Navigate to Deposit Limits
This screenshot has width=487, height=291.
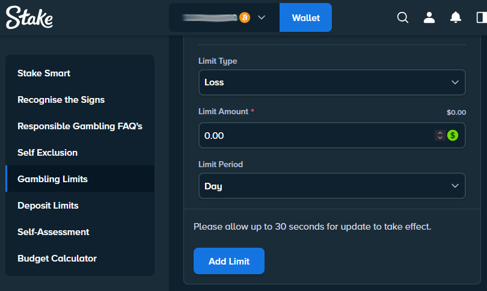point(48,206)
